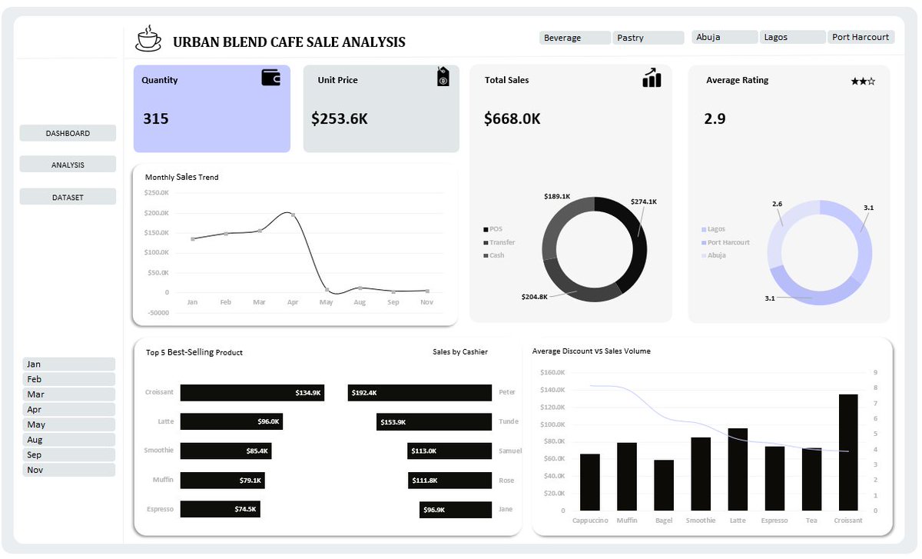922x559 pixels.
Task: Select Apr in the month slicer
Action: point(69,410)
